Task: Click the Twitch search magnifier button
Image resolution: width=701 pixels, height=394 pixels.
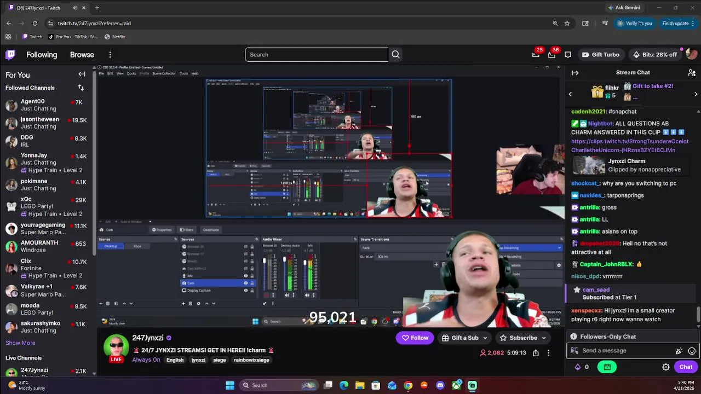Action: pyautogui.click(x=395, y=55)
